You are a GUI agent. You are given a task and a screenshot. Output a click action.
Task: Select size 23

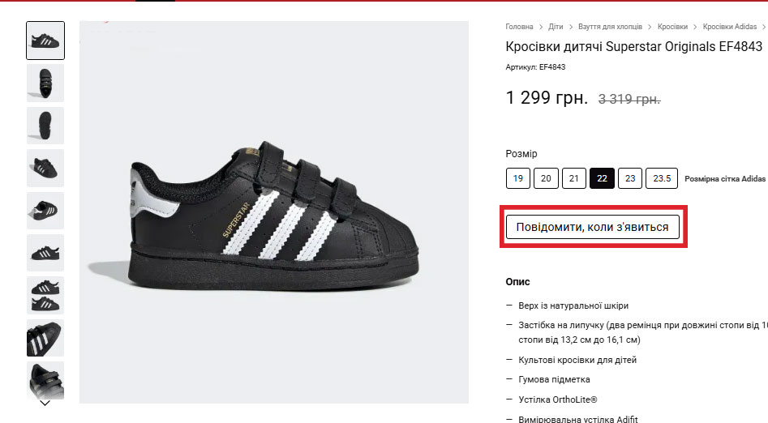630,178
